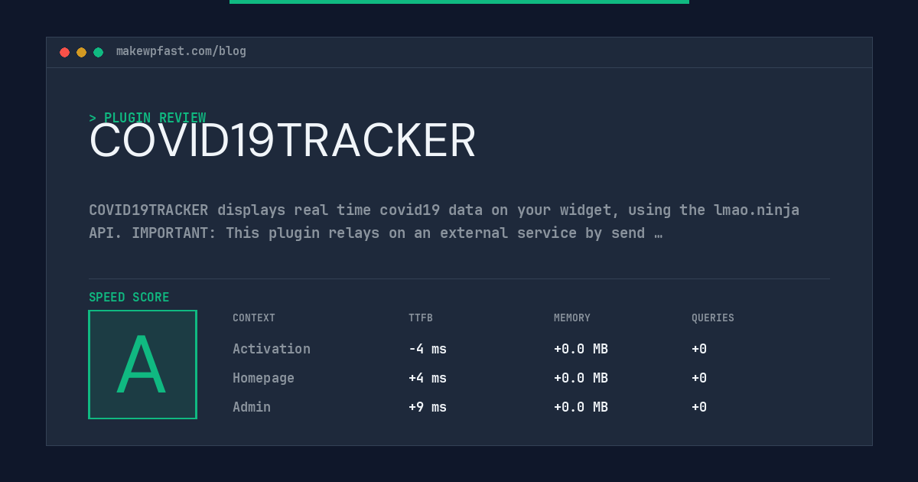Click the red window dot

coord(64,52)
